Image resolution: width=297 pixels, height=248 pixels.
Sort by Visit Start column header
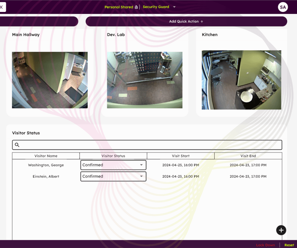click(180, 156)
